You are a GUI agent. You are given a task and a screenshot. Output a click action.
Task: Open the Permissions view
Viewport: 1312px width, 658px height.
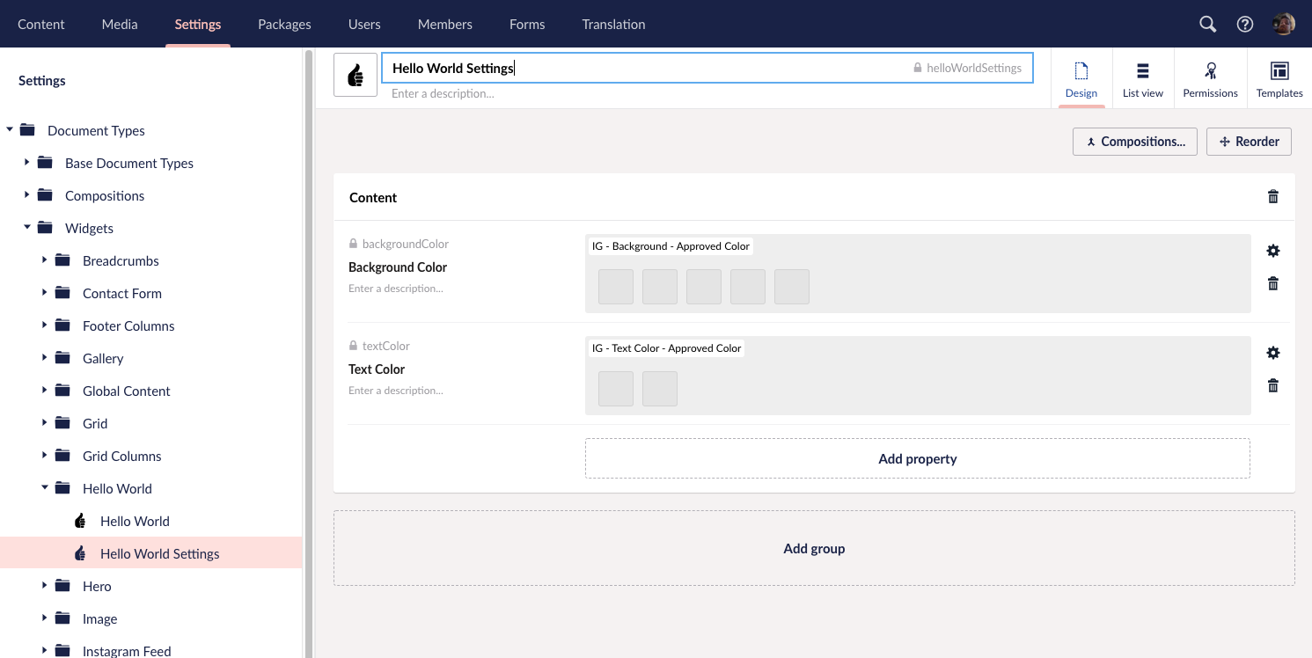click(1210, 79)
